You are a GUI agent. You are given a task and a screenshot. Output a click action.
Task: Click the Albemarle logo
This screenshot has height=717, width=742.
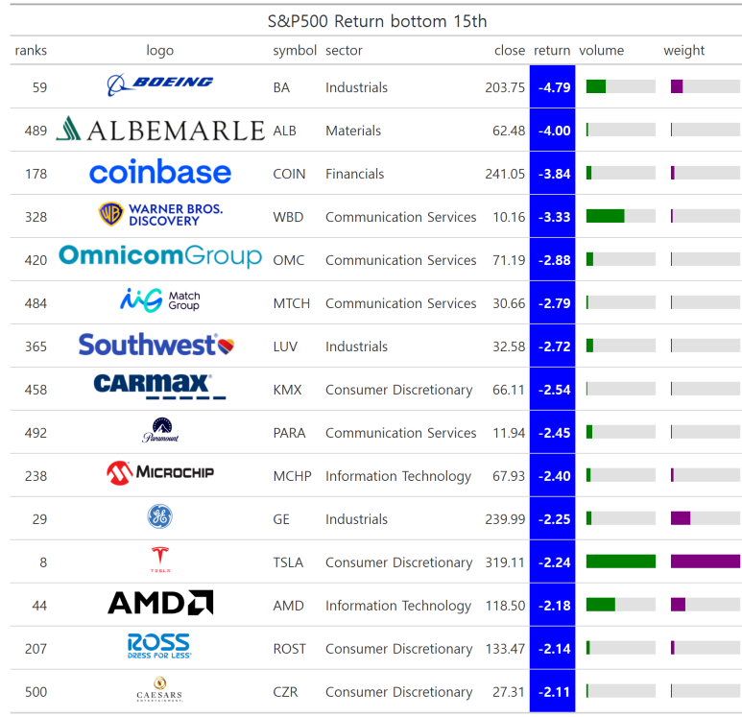[x=160, y=130]
